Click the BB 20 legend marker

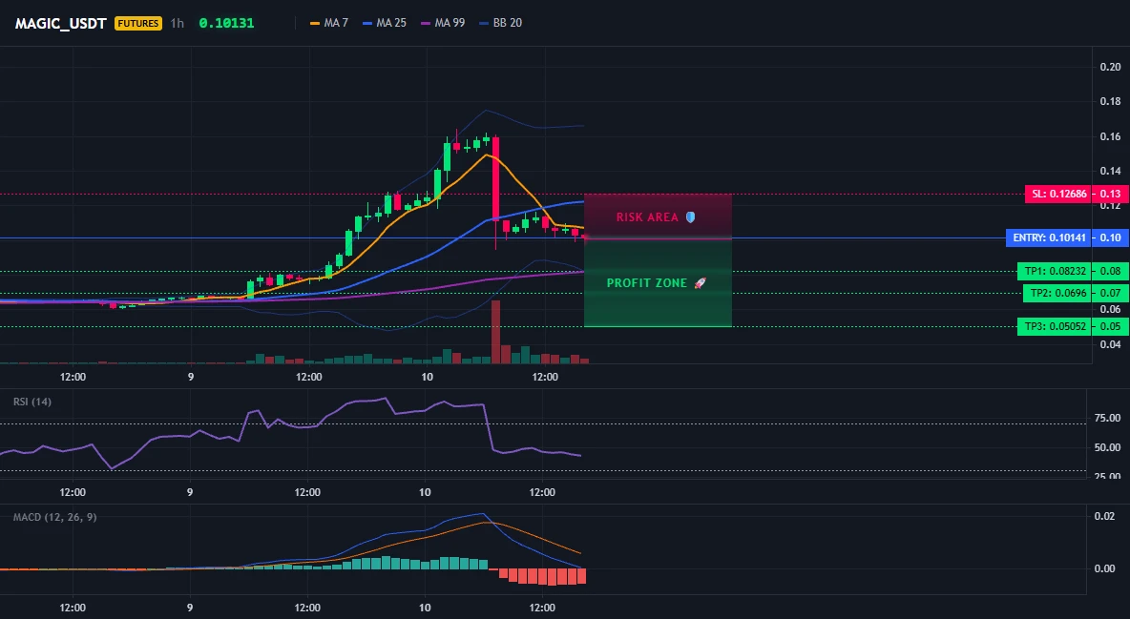click(484, 23)
